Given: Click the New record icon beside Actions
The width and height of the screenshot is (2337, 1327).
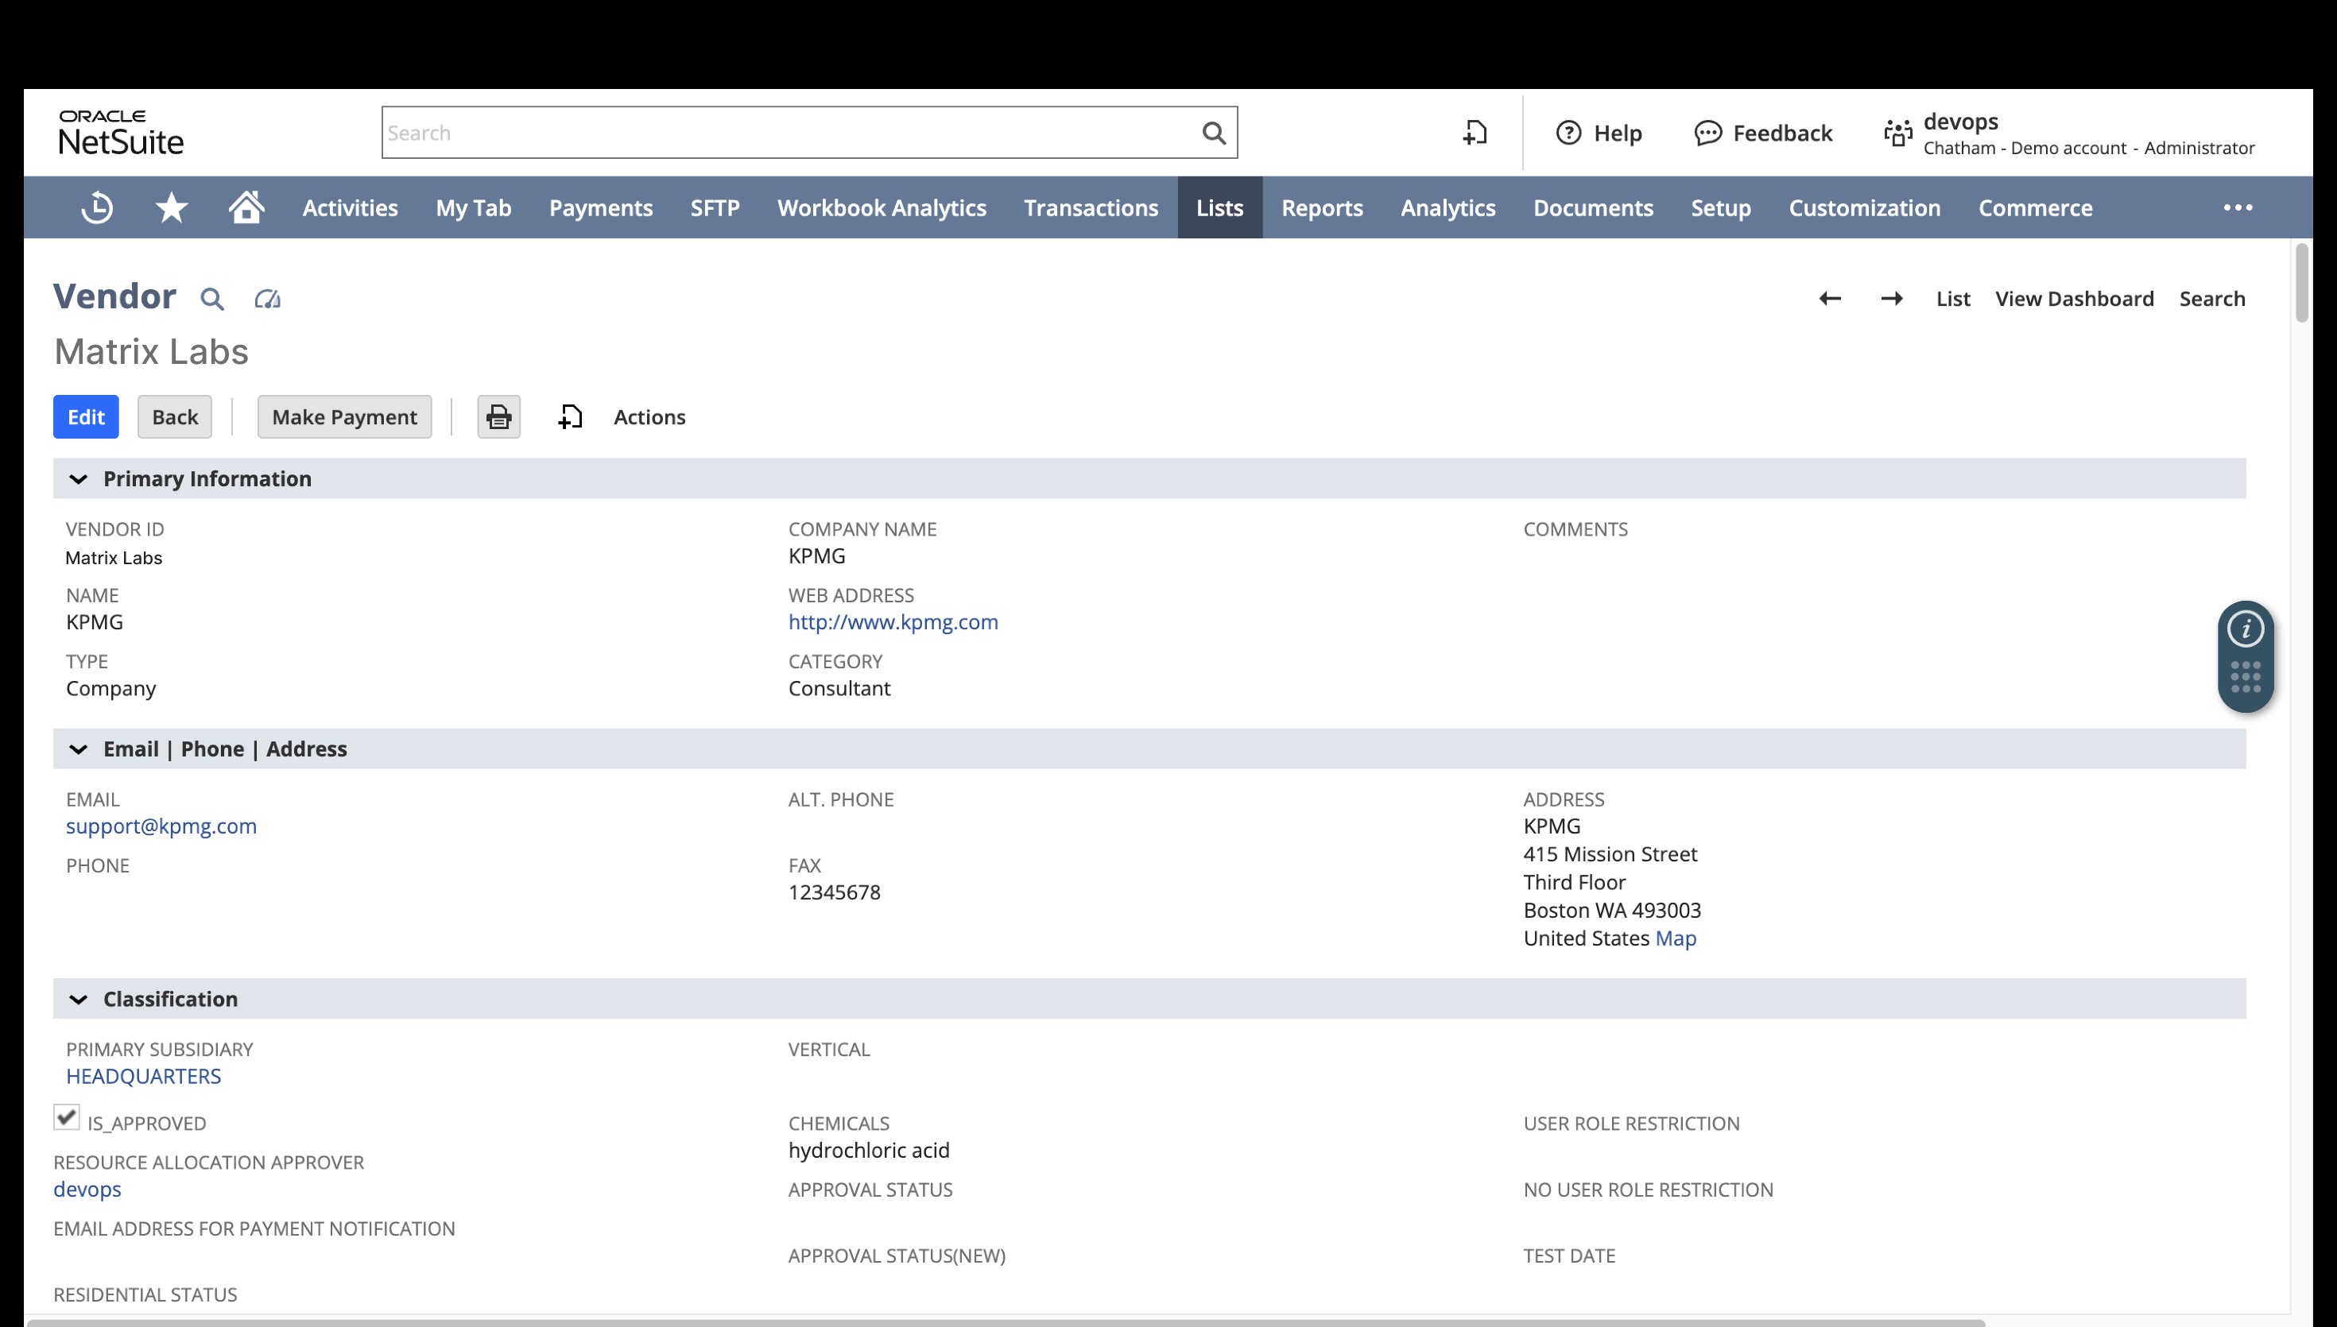Looking at the screenshot, I should [570, 416].
